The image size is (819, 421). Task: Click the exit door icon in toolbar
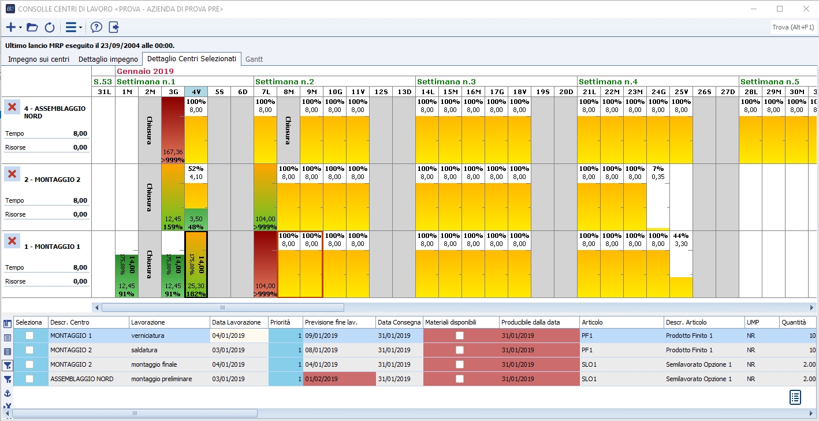113,27
